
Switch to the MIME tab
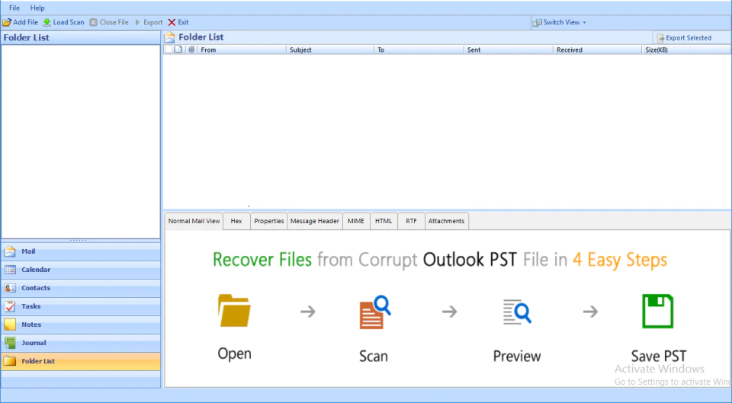point(356,221)
